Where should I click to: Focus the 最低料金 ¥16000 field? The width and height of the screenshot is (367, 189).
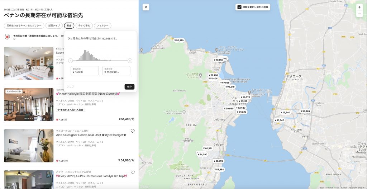85,71
